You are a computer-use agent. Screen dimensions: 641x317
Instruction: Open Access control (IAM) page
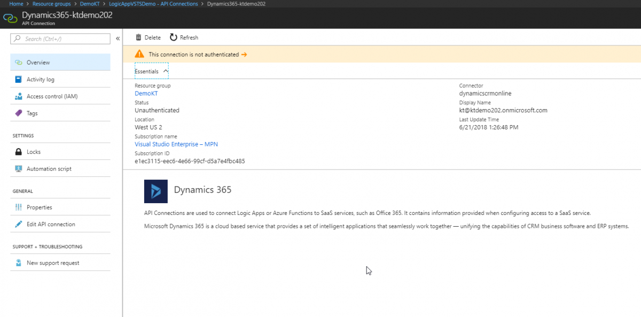point(60,97)
